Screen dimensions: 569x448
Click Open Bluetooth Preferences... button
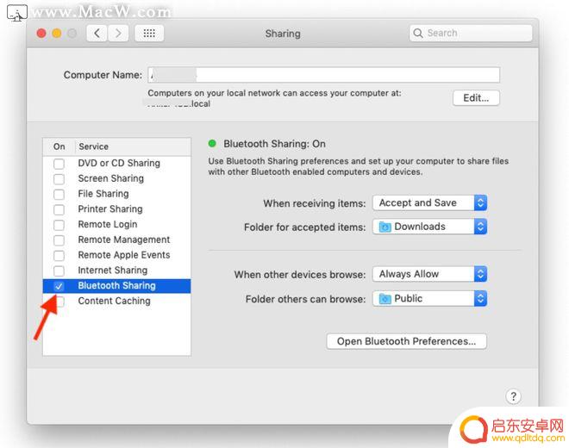406,341
